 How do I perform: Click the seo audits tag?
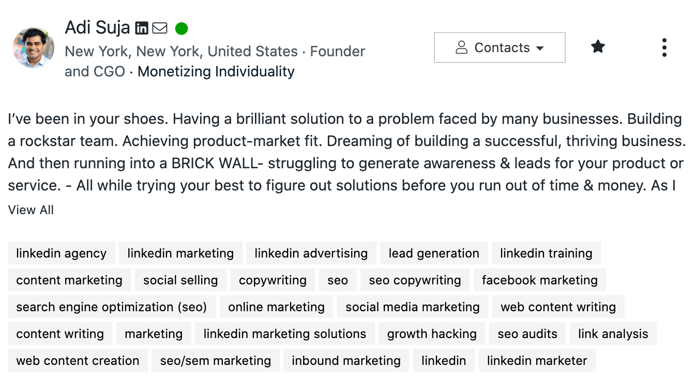coord(527,334)
